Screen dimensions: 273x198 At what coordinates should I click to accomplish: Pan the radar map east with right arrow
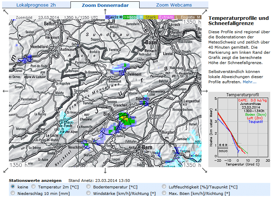tap(205, 91)
